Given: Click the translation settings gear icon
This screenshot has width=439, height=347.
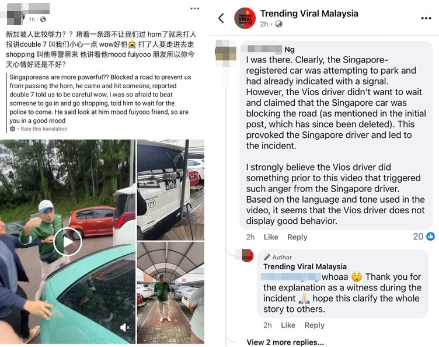Looking at the screenshot, I should point(13,129).
